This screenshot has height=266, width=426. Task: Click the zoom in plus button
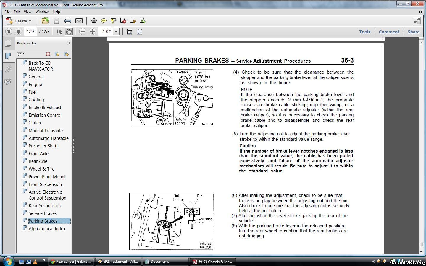pyautogui.click(x=92, y=32)
